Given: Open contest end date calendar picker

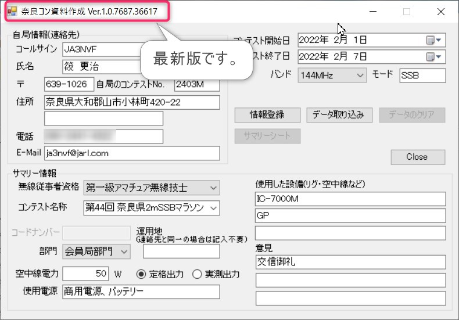Looking at the screenshot, I should click(434, 57).
